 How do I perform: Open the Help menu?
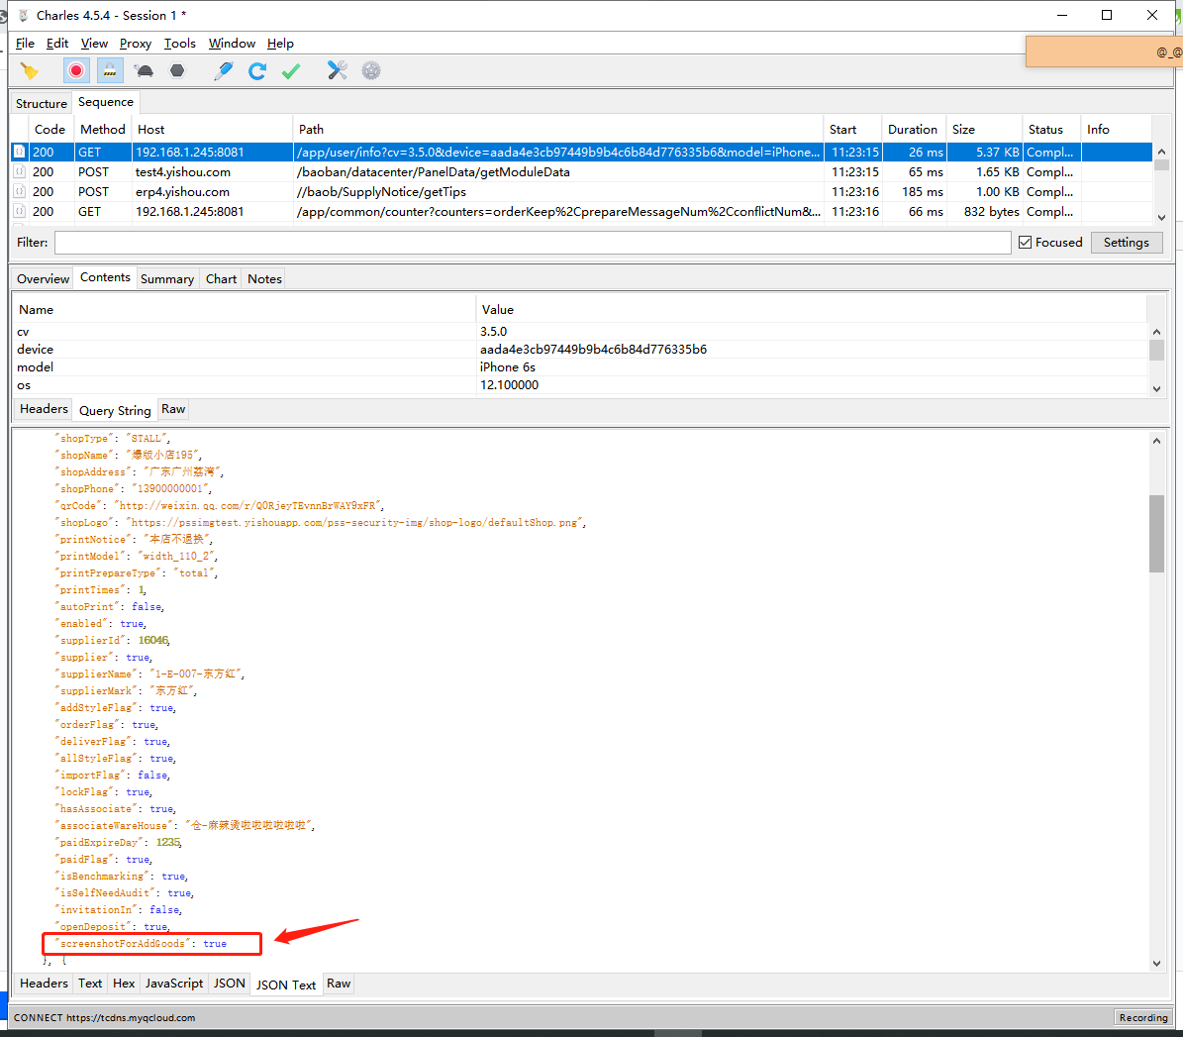pos(281,43)
